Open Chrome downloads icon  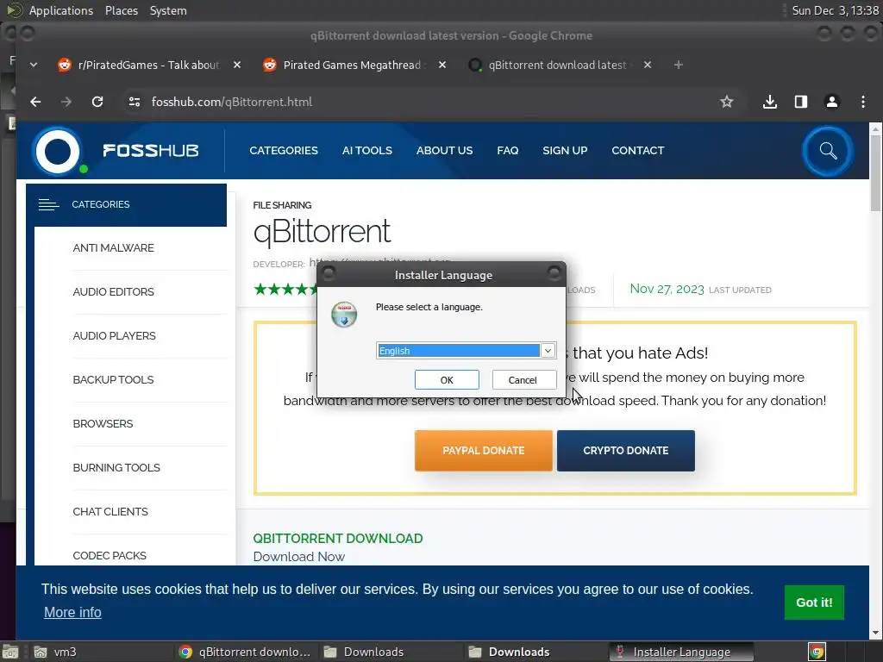[x=770, y=102]
